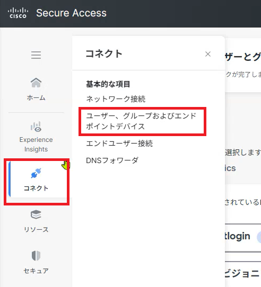Toggle the hamburger sidebar menu

point(36,55)
